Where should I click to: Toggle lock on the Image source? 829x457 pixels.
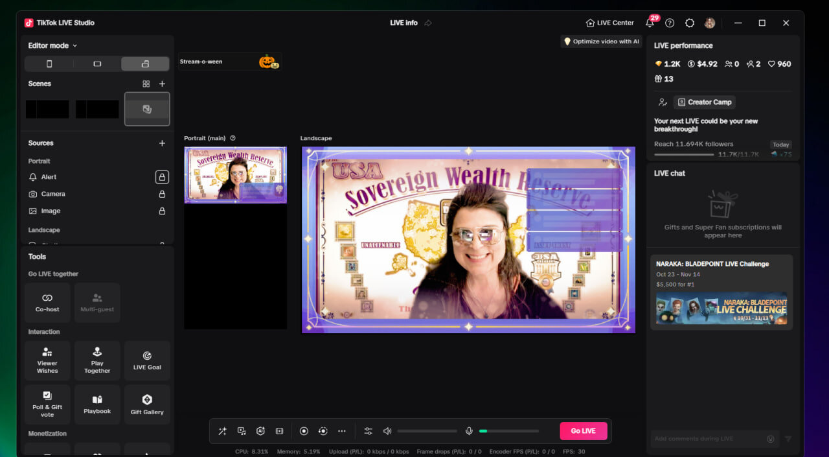pyautogui.click(x=162, y=211)
